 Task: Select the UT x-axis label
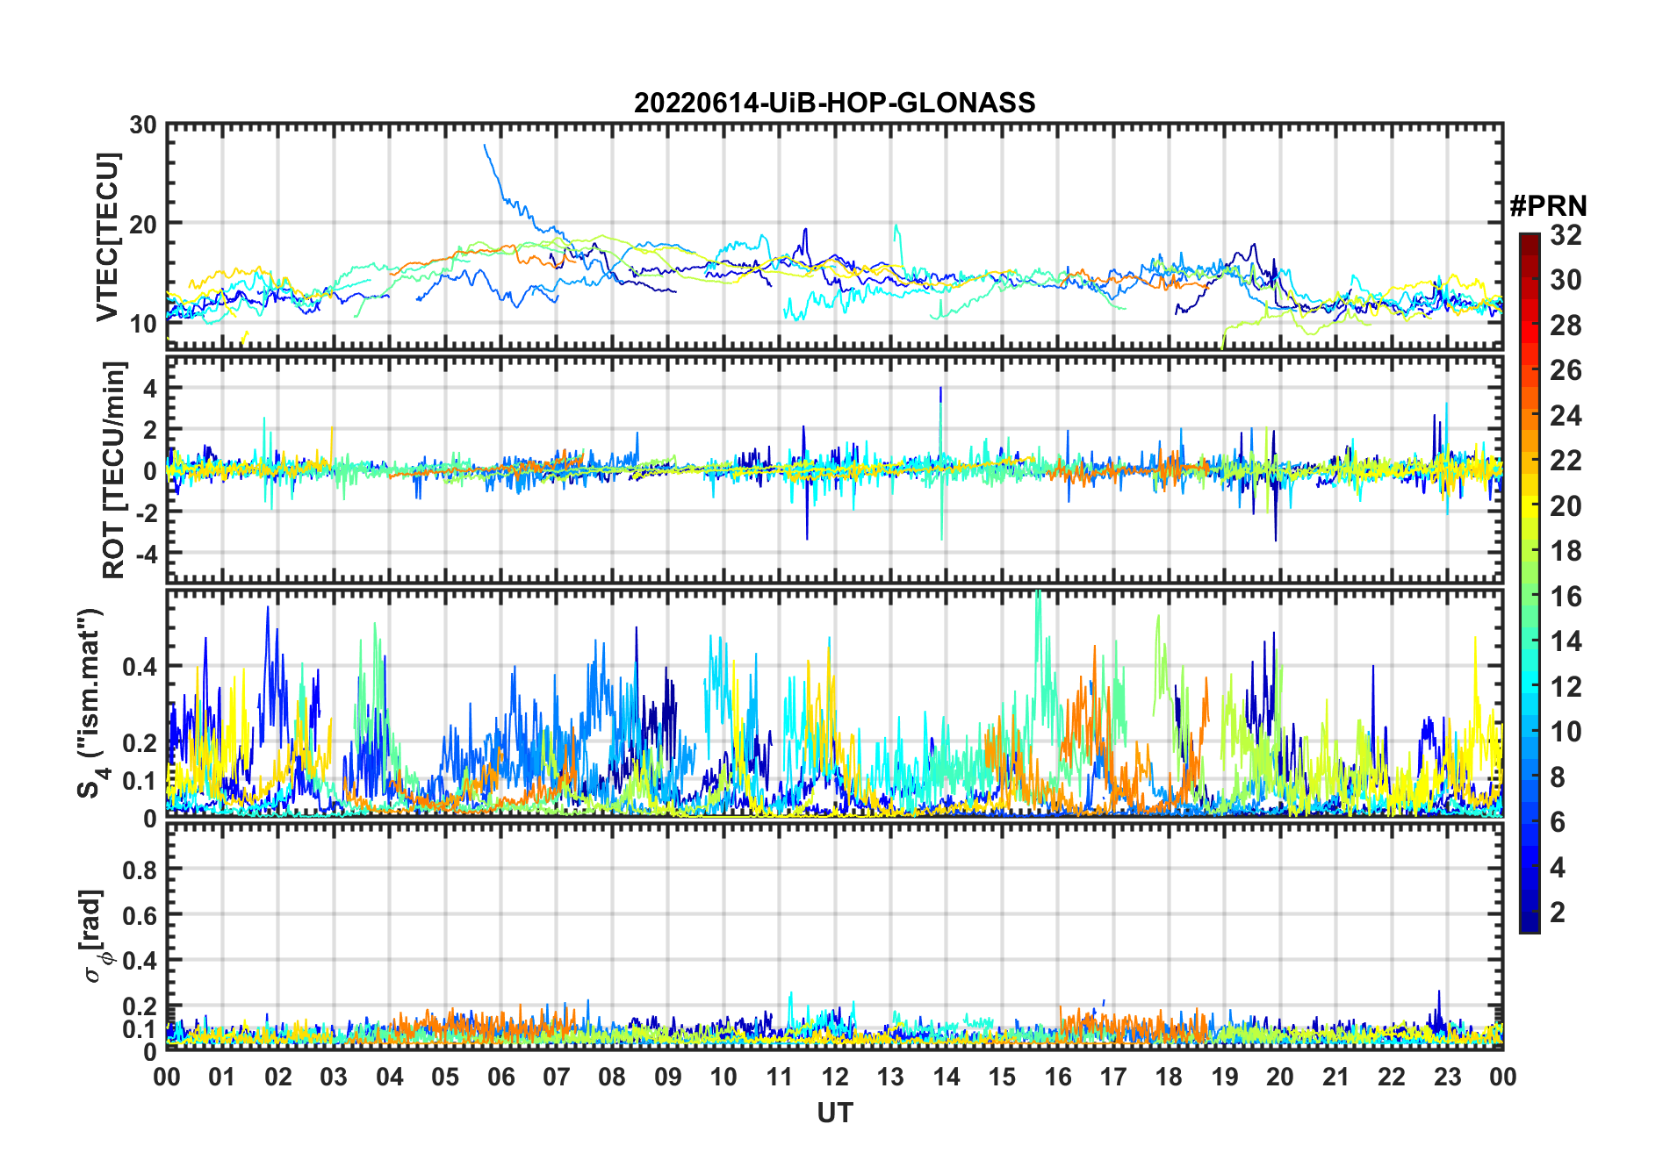[x=835, y=1113]
